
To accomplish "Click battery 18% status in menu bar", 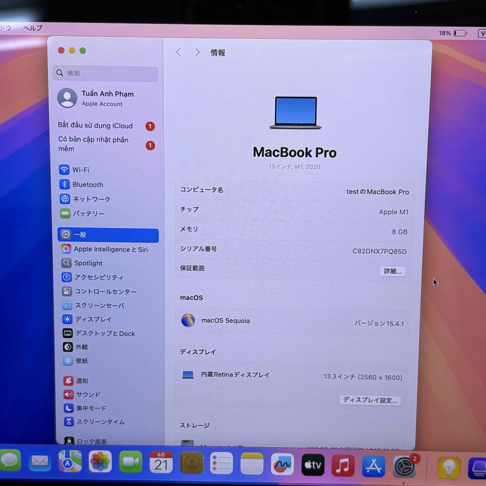I will pos(453,33).
